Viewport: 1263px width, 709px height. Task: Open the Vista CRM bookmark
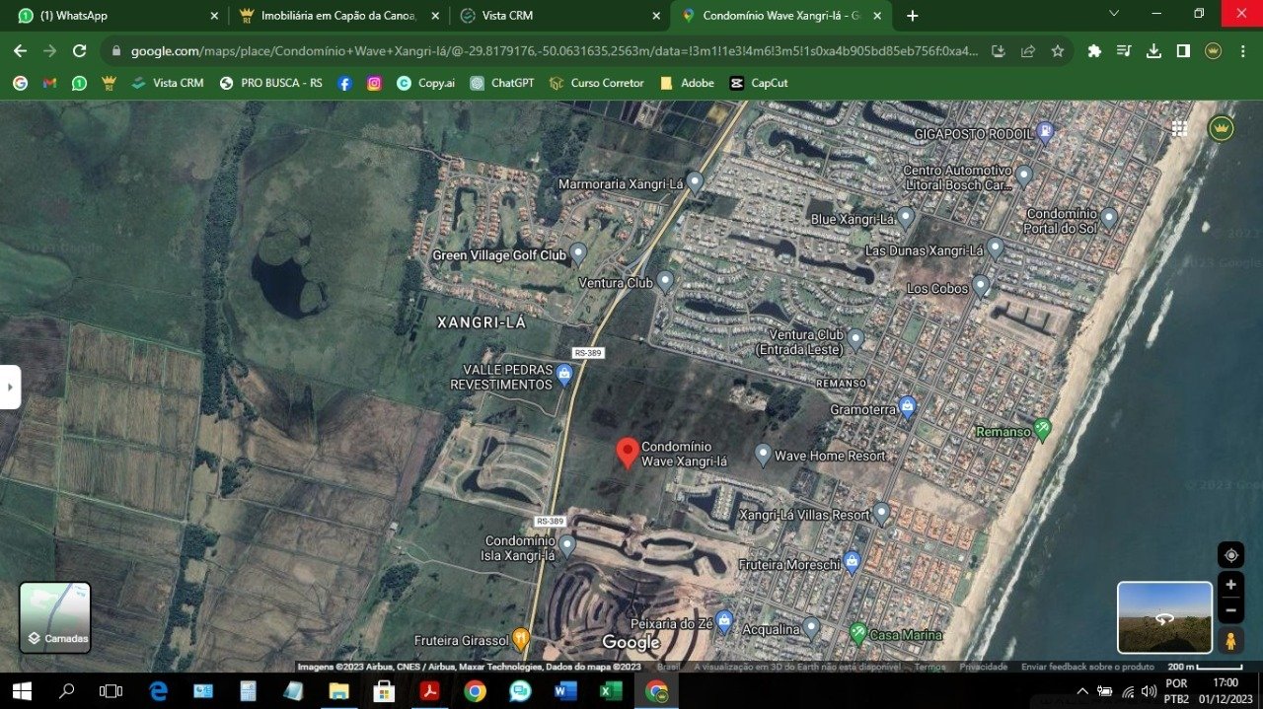click(x=168, y=83)
